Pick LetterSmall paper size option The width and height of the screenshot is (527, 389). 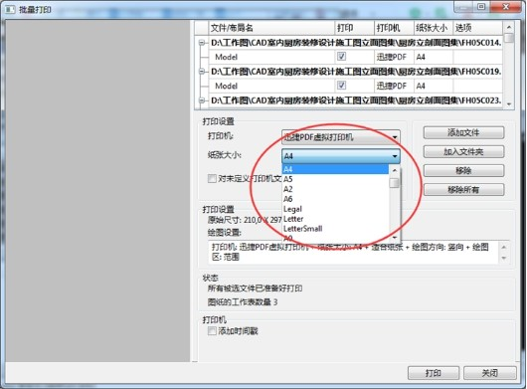click(x=335, y=229)
